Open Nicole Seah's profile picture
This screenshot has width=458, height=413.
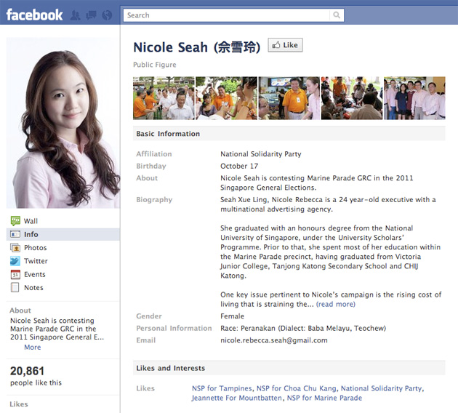click(x=63, y=123)
